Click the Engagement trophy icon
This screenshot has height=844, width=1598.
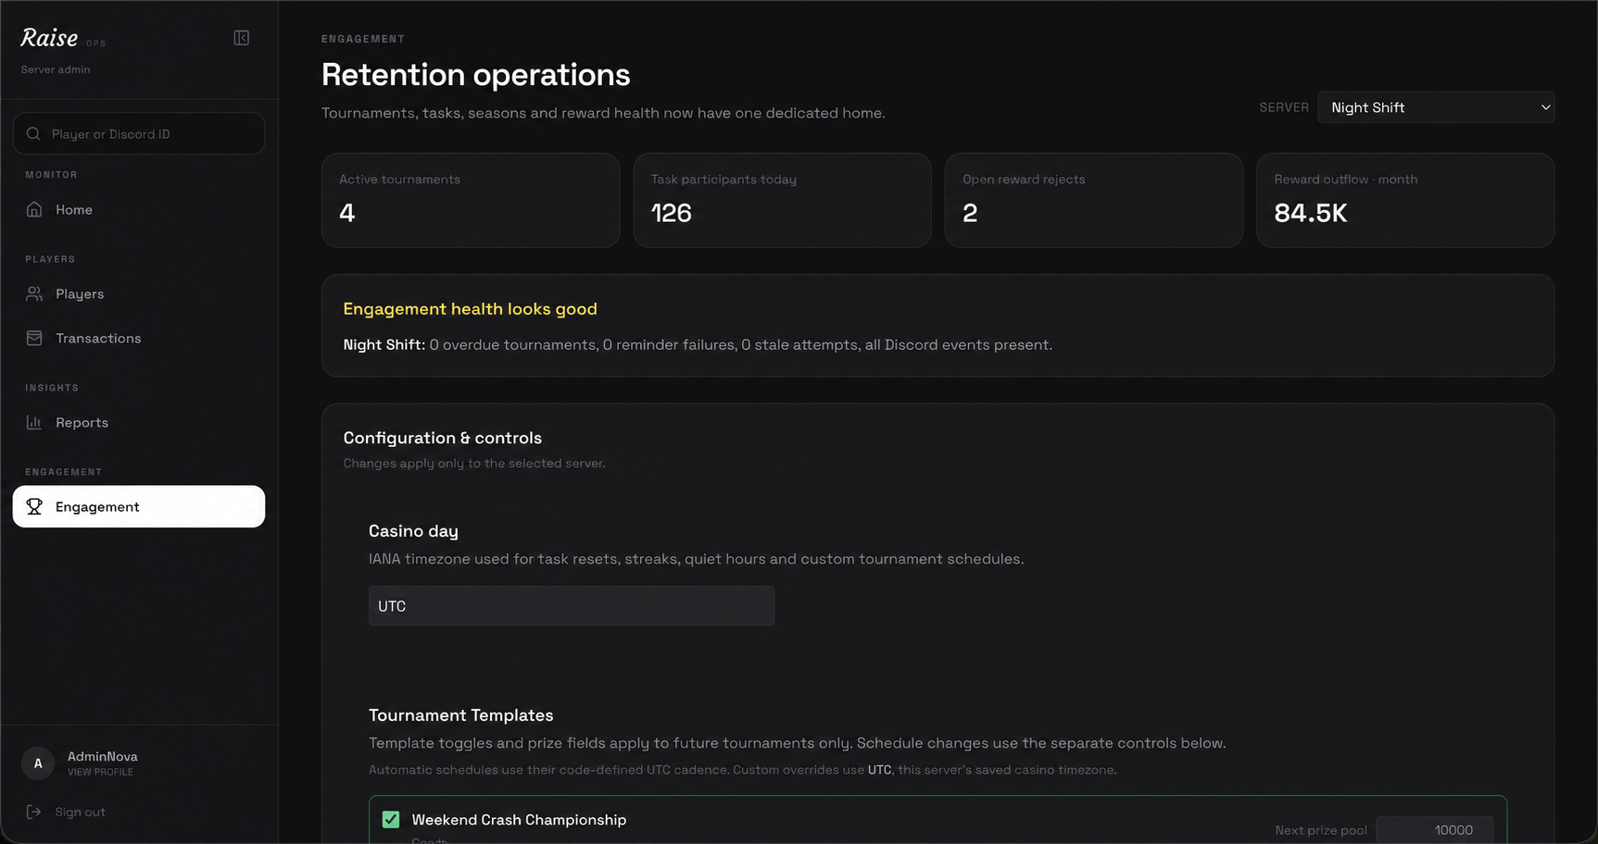[x=34, y=506]
